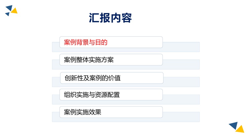Click the top-left triangle logo group
This screenshot has width=248, height=139.
coord(11,11)
